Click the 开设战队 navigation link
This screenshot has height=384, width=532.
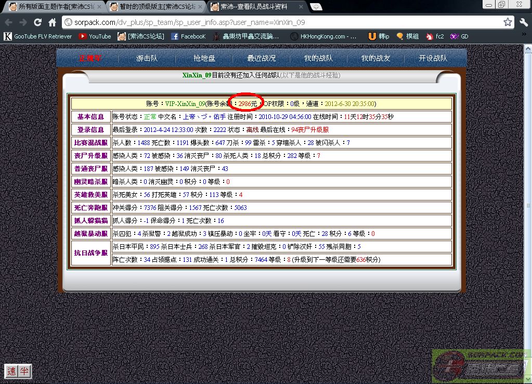[x=433, y=58]
